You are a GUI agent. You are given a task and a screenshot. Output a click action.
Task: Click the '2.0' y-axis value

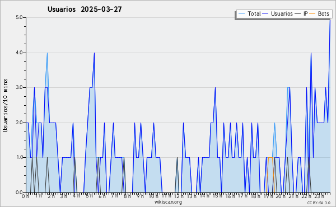pyautogui.click(x=19, y=123)
